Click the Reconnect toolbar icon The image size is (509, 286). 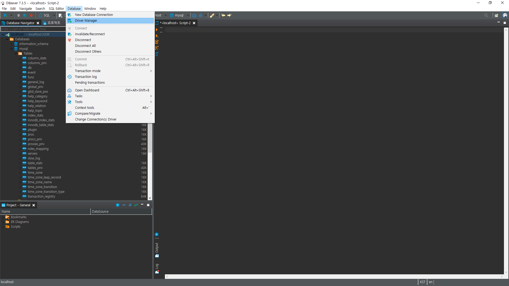25,15
